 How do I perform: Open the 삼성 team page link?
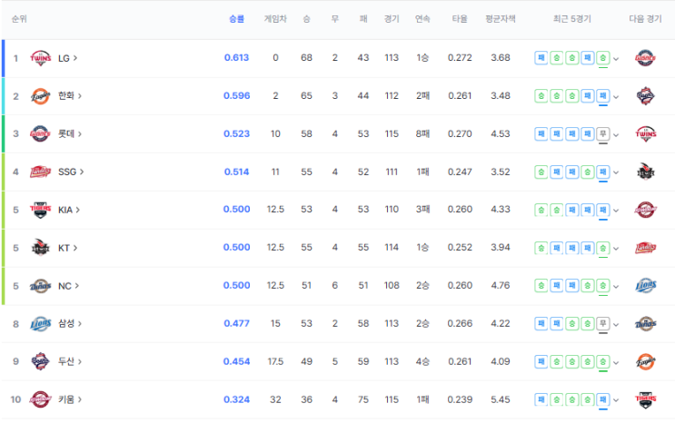[70, 323]
